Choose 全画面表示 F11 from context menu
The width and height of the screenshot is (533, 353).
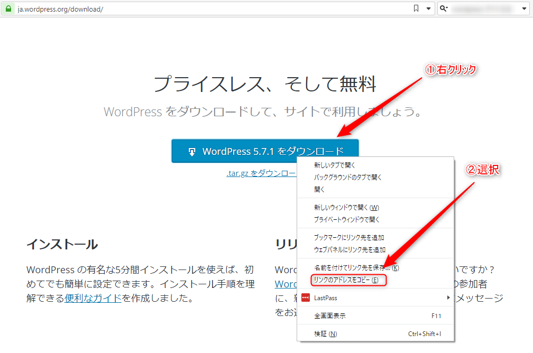tap(330, 316)
